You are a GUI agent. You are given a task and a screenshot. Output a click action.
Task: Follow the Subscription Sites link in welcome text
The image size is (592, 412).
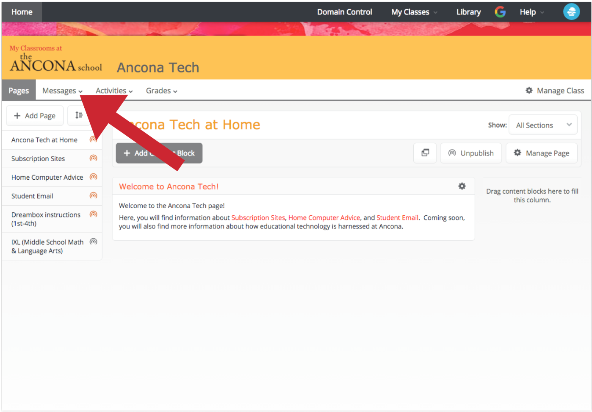pyautogui.click(x=258, y=217)
